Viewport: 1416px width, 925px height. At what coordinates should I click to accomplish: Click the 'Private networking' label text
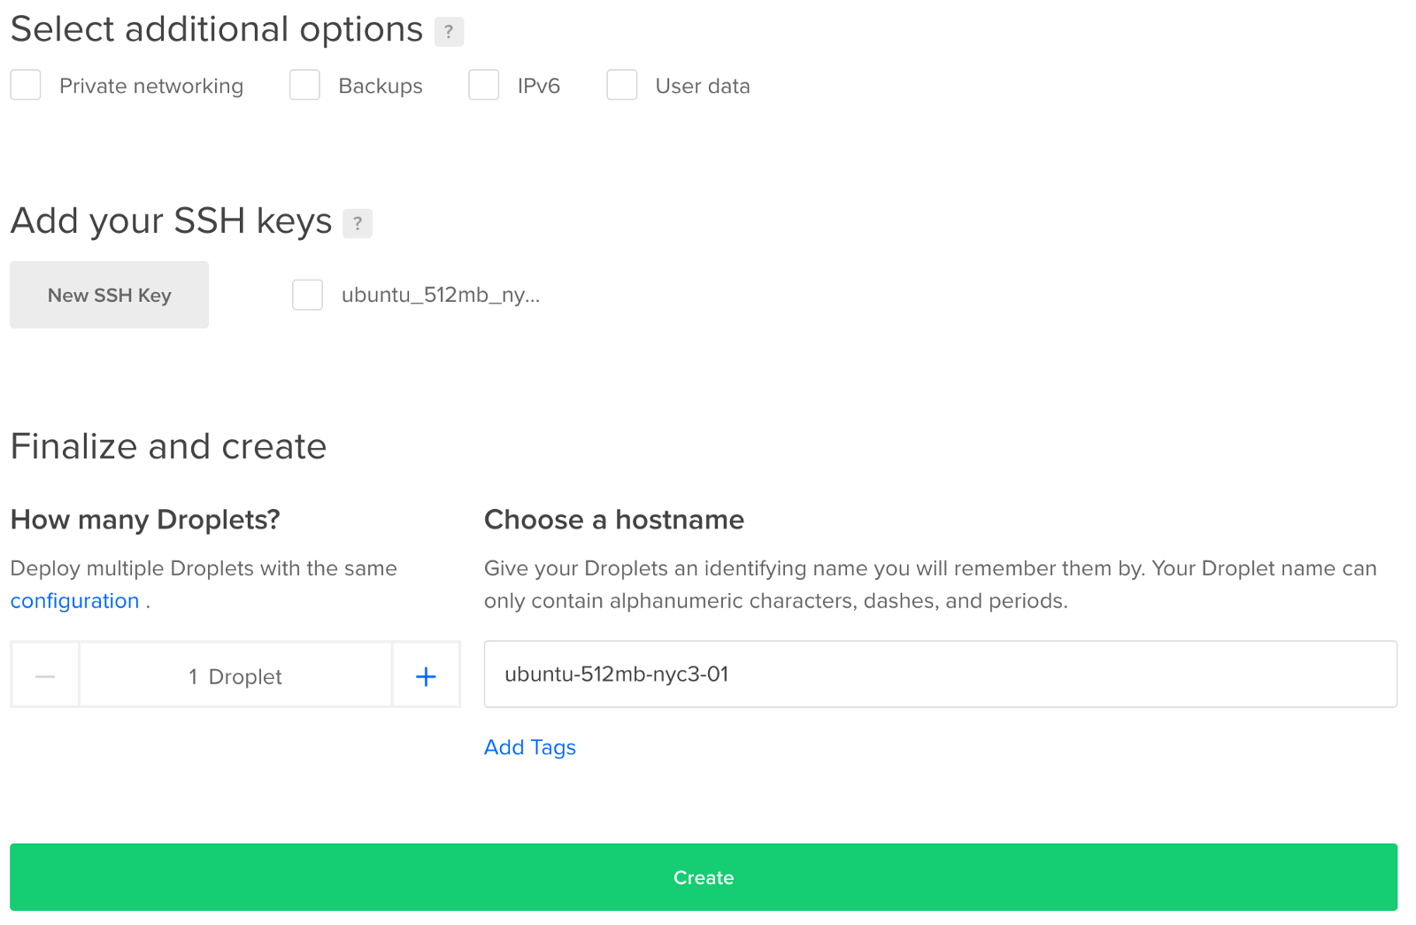(x=151, y=86)
